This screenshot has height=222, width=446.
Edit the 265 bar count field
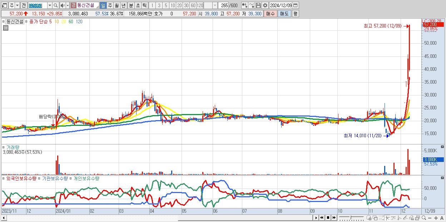pyautogui.click(x=223, y=5)
